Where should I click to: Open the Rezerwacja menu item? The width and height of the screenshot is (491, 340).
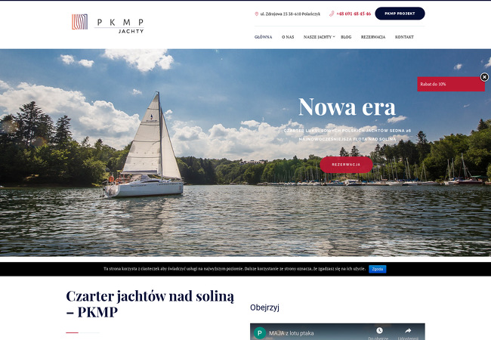(x=373, y=37)
